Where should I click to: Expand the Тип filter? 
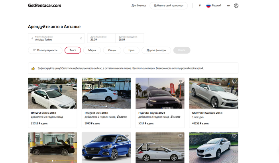(73, 50)
